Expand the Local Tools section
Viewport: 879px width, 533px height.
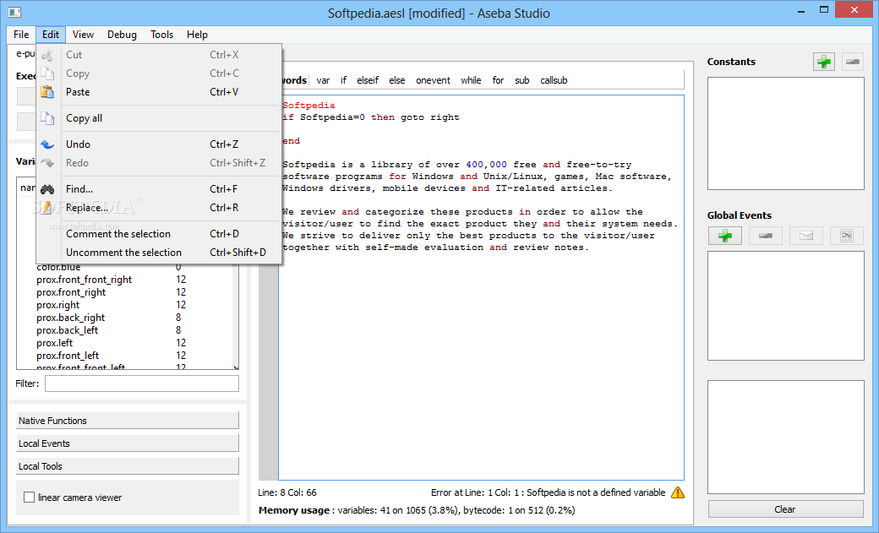pyautogui.click(x=128, y=466)
